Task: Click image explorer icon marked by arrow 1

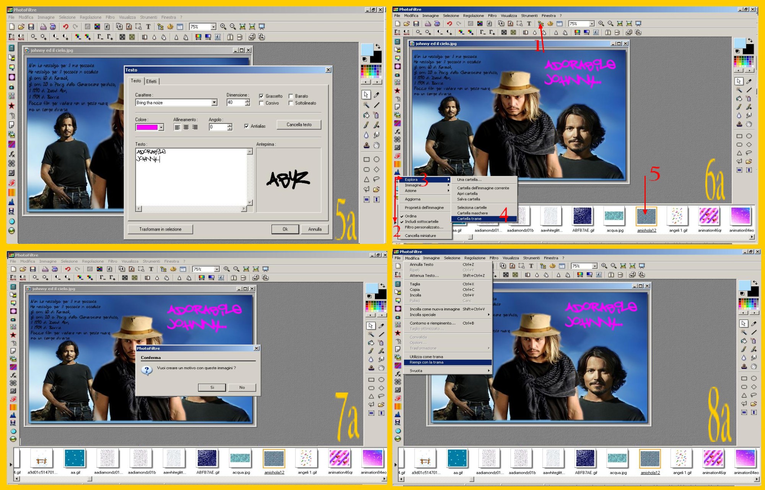Action: pyautogui.click(x=541, y=24)
